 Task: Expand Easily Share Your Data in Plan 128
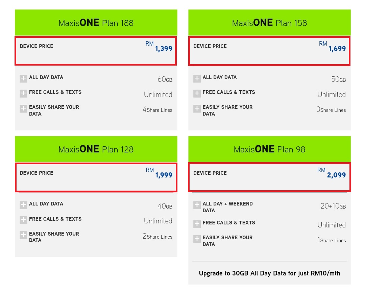(23, 235)
